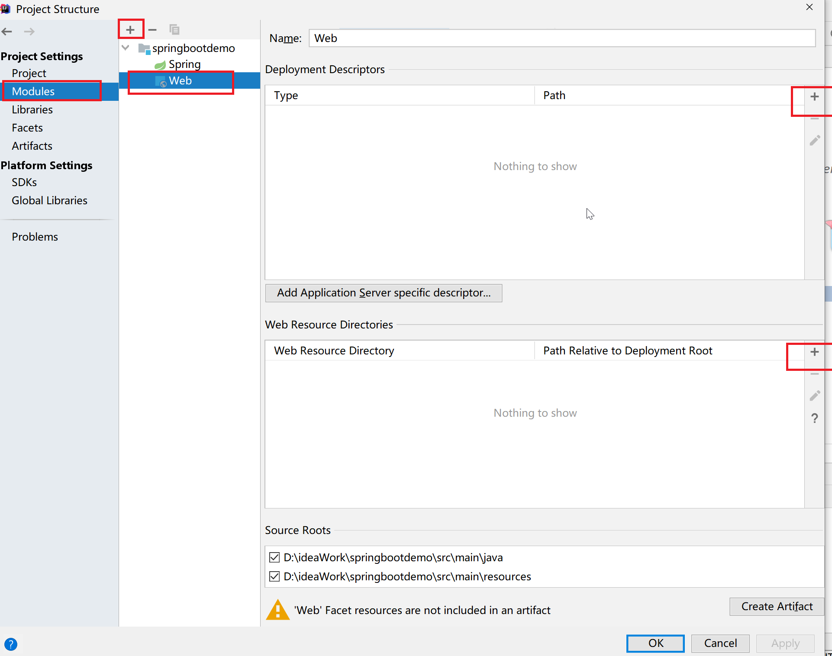Click the copy icon in the module toolbar
The height and width of the screenshot is (656, 832).
174,30
